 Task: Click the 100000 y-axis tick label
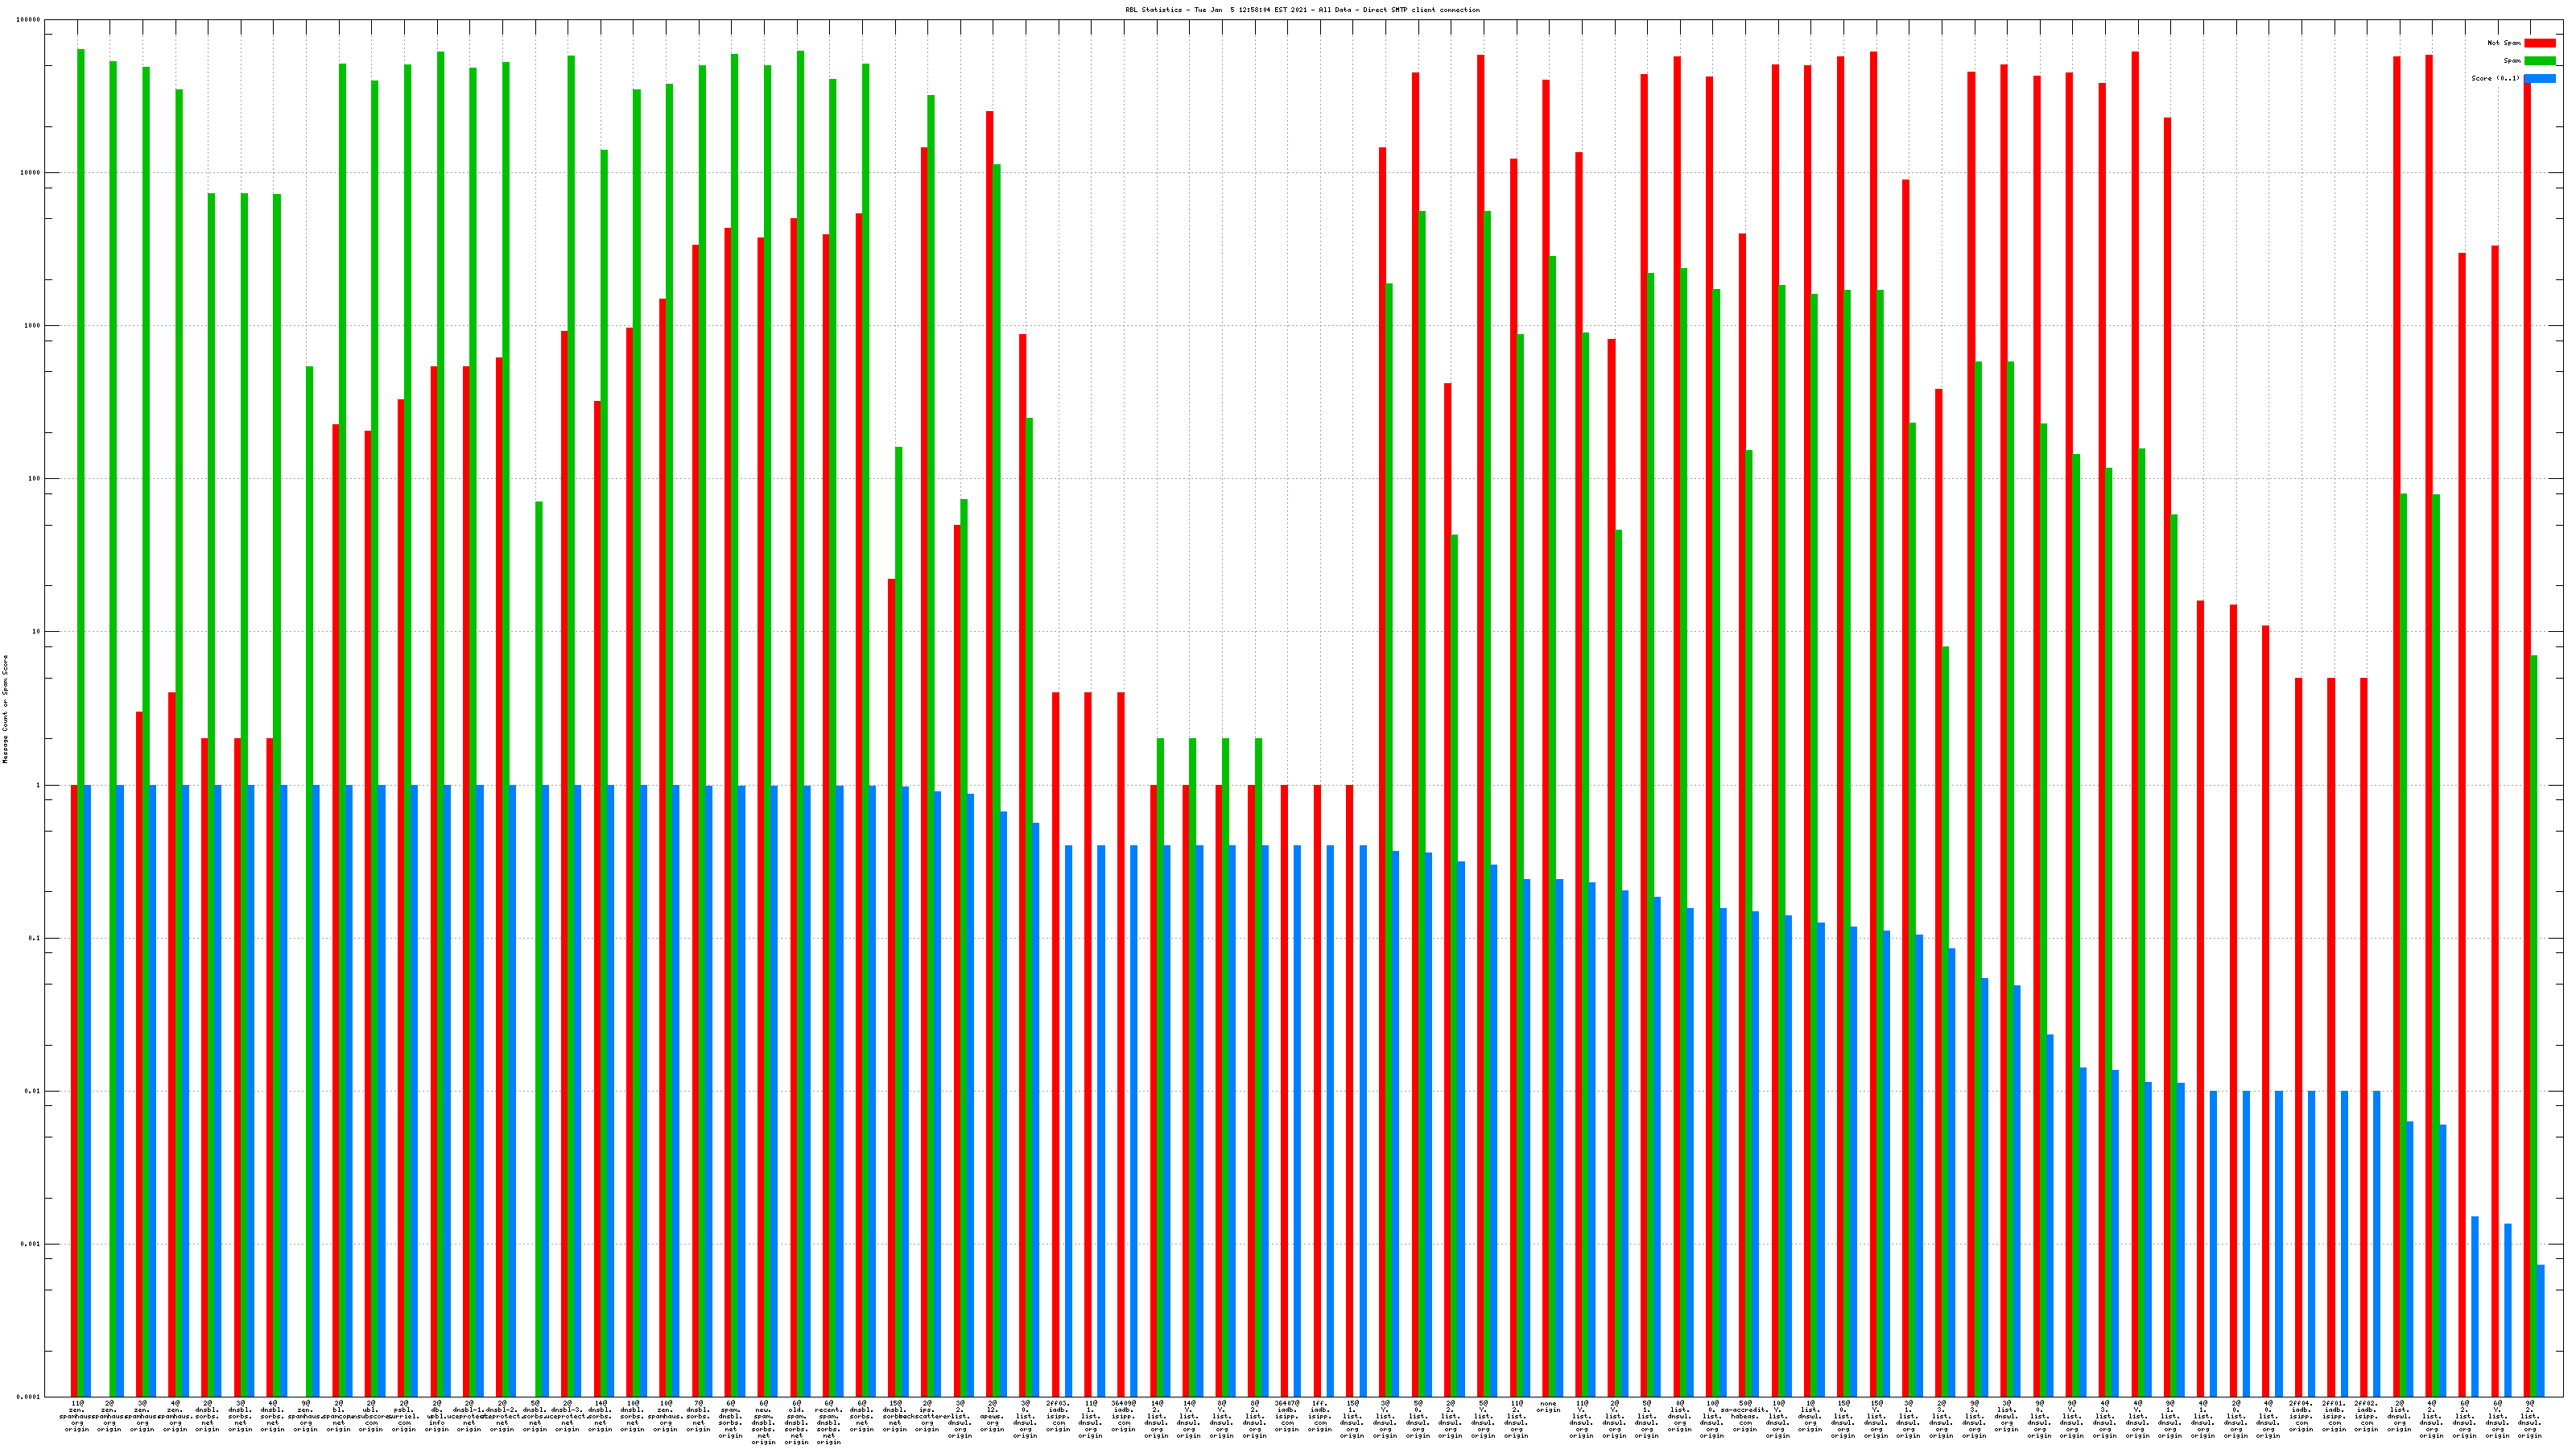pos(29,20)
